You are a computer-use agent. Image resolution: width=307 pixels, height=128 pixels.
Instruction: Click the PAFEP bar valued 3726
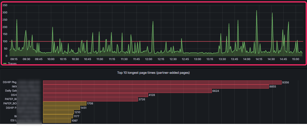pyautogui.click(x=90, y=99)
